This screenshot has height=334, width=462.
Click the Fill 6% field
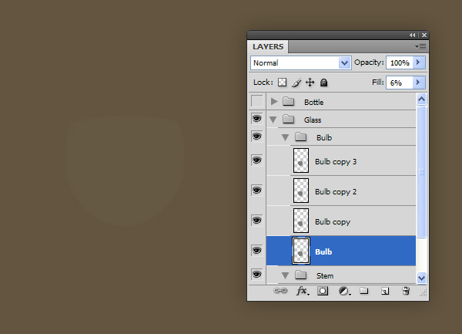pyautogui.click(x=400, y=83)
